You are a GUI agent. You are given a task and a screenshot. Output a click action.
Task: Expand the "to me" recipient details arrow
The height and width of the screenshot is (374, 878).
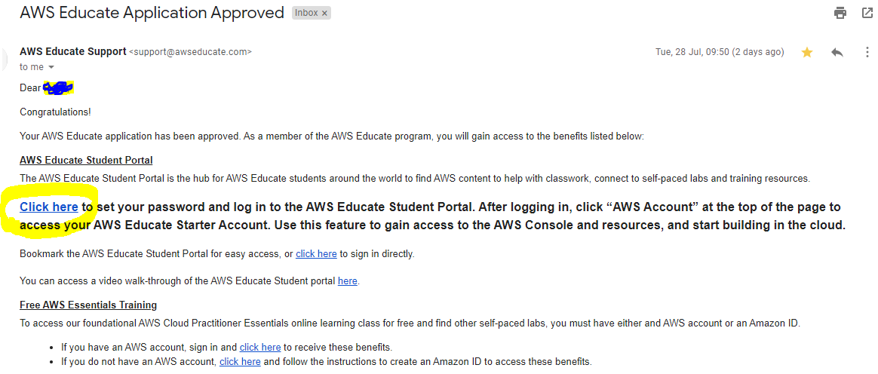(51, 67)
